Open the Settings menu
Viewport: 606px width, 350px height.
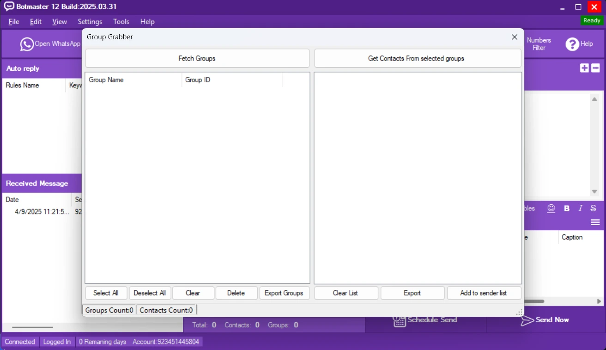click(x=90, y=22)
